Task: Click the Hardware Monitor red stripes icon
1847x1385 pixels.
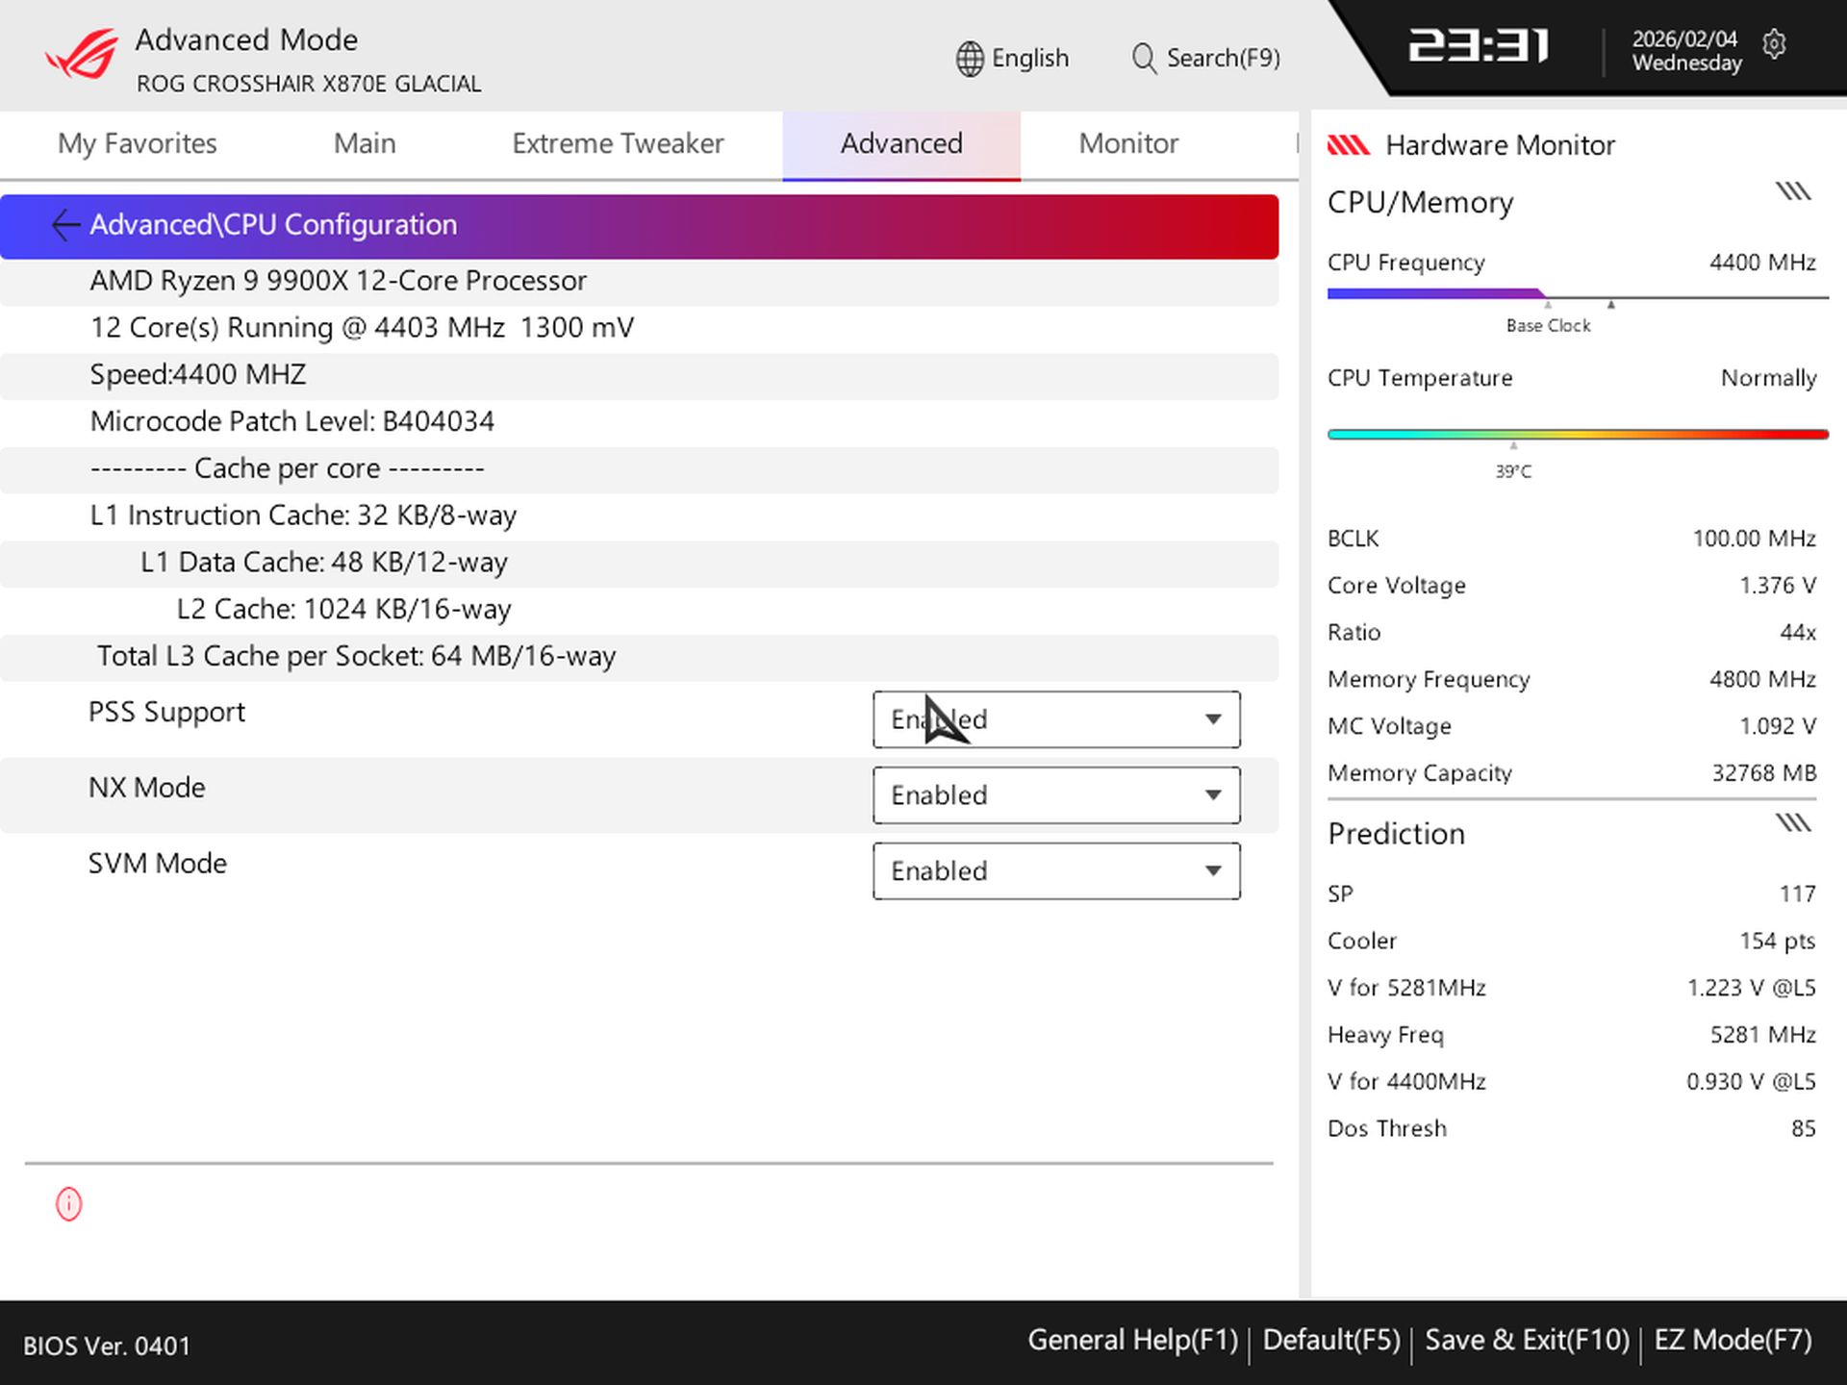Action: (1348, 145)
